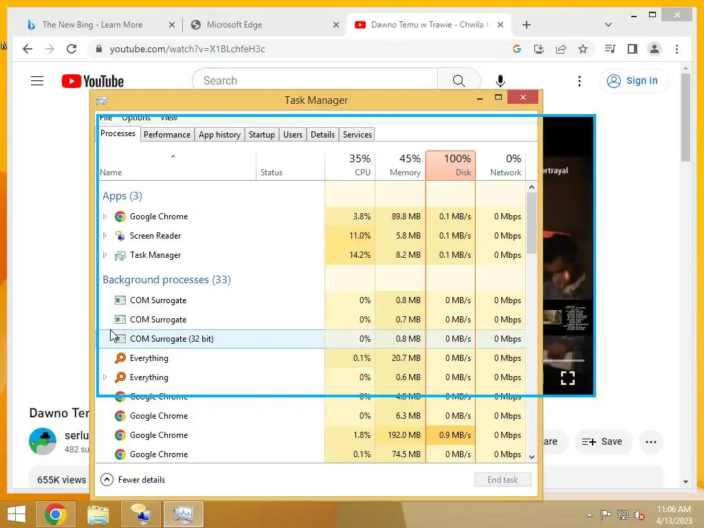Expand the Everything process with arrow
Viewport: 704px width, 528px height.
pos(104,377)
